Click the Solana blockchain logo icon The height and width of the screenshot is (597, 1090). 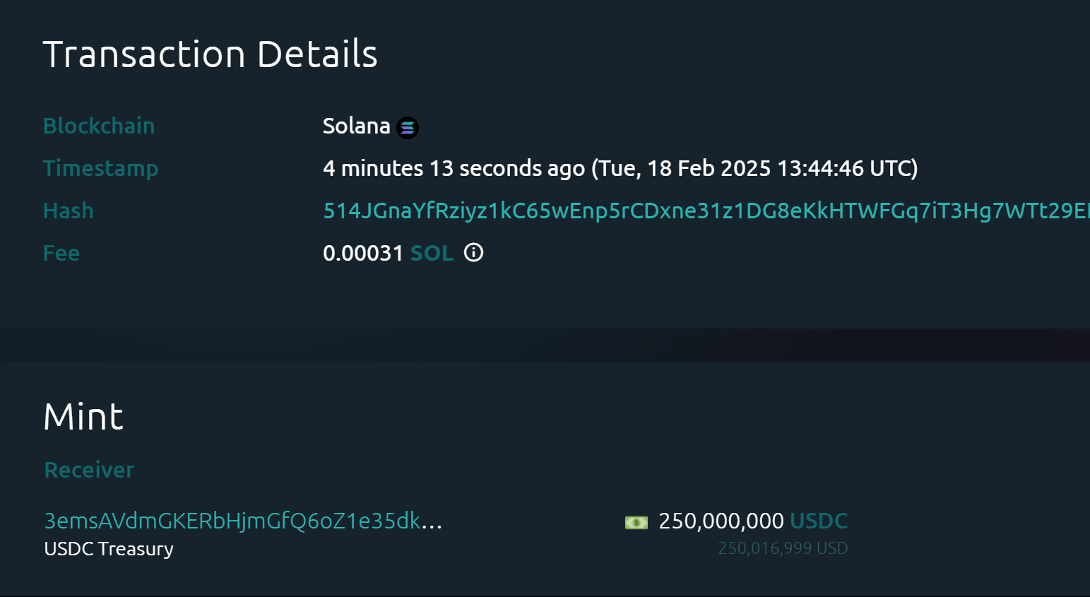point(408,127)
